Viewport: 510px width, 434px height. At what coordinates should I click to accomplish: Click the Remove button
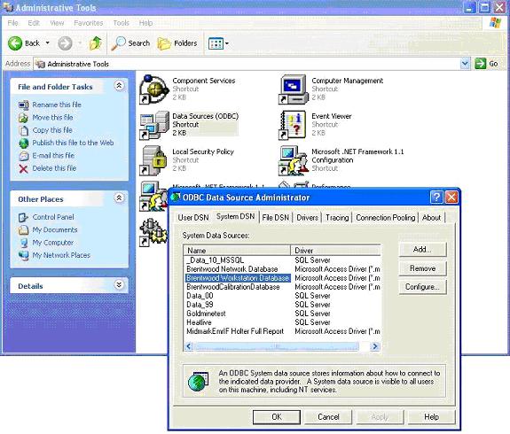(422, 268)
